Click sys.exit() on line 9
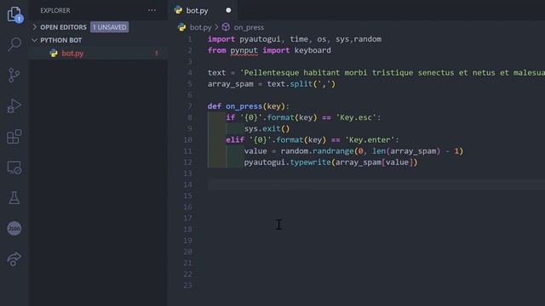The image size is (545, 306). click(x=267, y=128)
